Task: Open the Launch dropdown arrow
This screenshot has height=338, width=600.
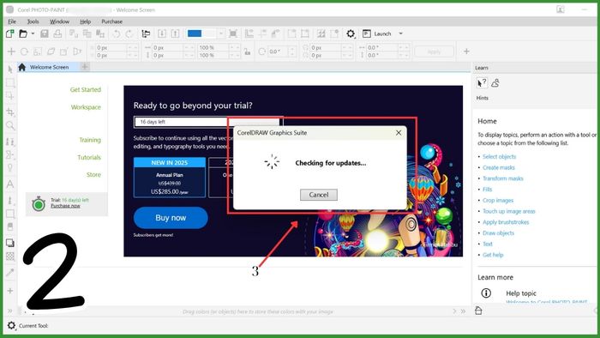Action: pos(400,33)
